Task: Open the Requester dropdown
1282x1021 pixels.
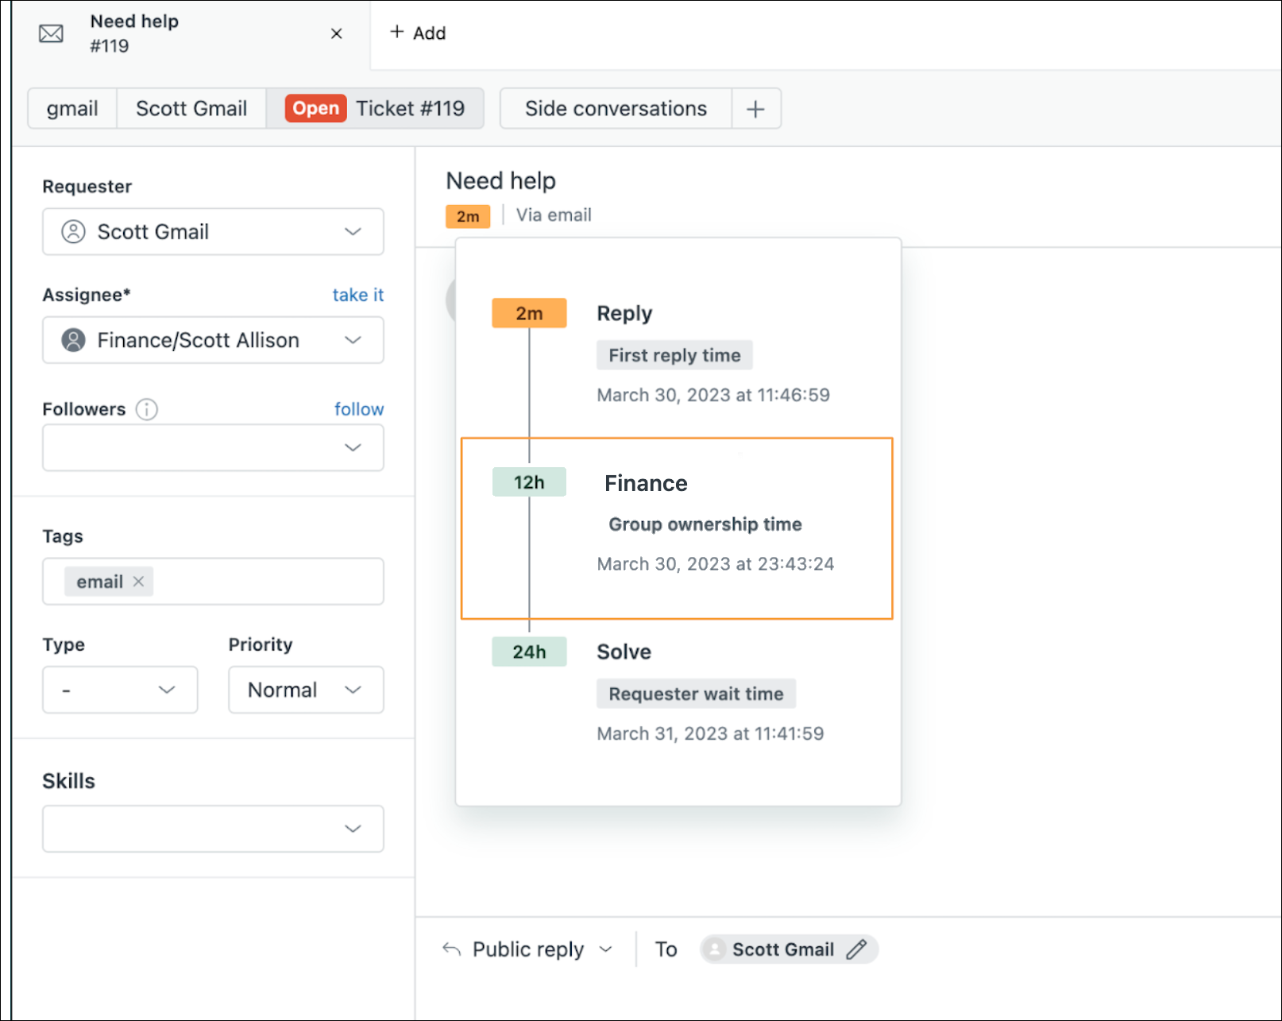Action: pos(353,231)
